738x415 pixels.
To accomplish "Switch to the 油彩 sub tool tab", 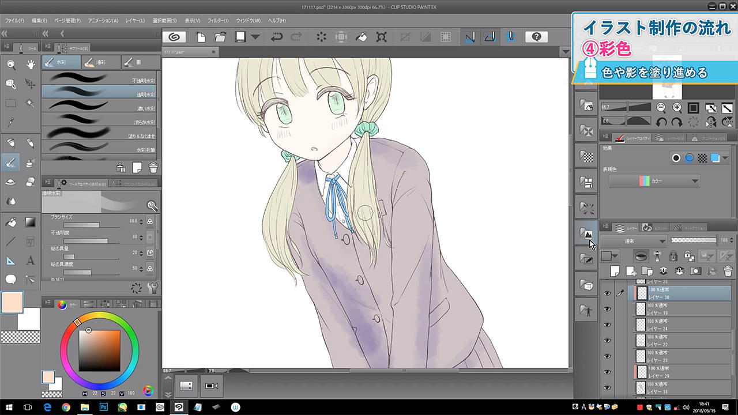I will pyautogui.click(x=101, y=62).
